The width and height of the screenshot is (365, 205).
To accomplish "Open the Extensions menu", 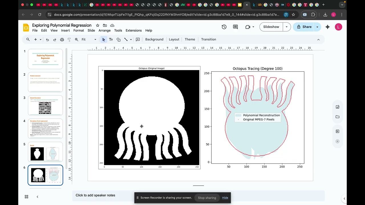I will click(x=134, y=30).
